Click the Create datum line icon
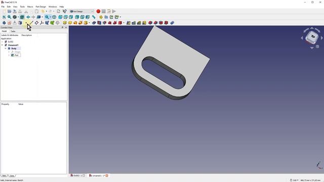324x182 pixels. (x=31, y=23)
